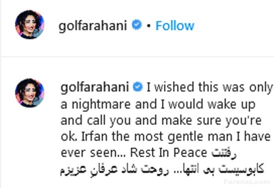Click the words "ever seen..." in the caption
Image resolution: width=274 pixels, height=188 pixels.
[93, 153]
